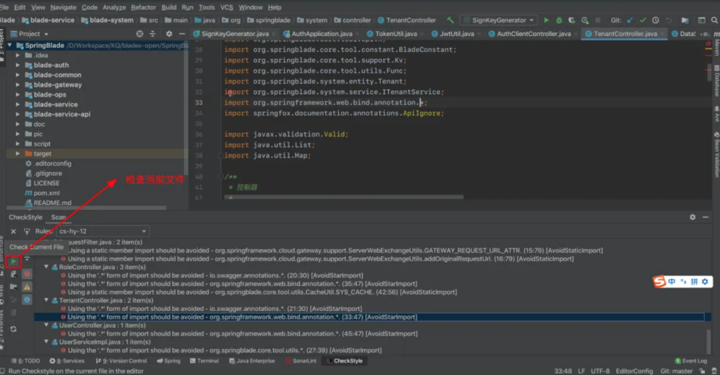Open the Analyze menu

coord(114,7)
